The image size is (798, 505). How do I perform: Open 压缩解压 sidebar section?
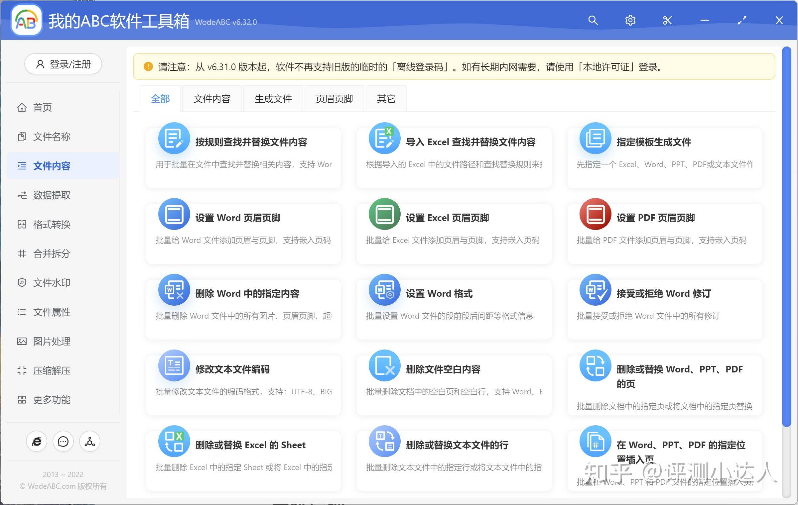[x=63, y=370]
